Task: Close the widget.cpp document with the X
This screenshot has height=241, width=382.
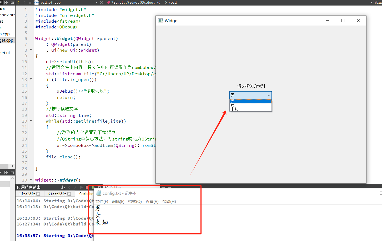Action: click(x=102, y=2)
